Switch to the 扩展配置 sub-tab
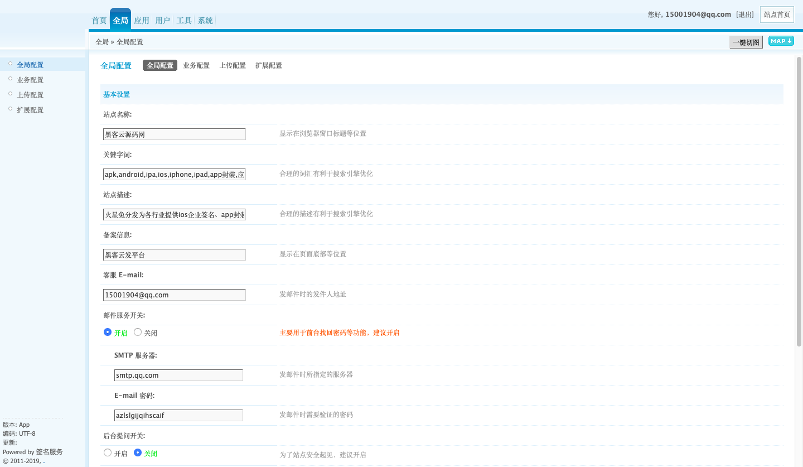The image size is (803, 467). [x=268, y=65]
